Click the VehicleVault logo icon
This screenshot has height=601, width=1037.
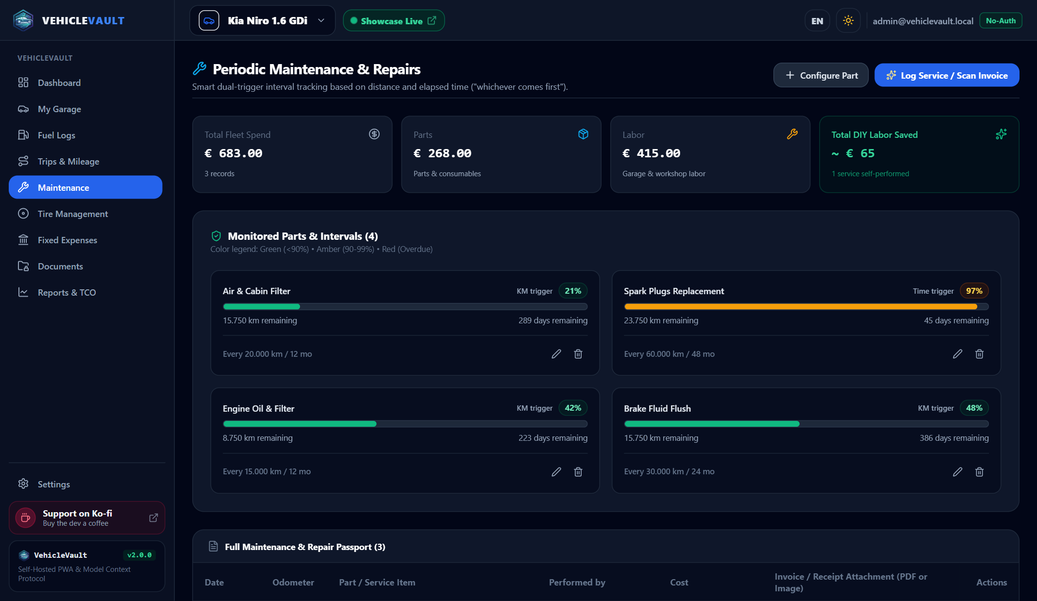[23, 20]
